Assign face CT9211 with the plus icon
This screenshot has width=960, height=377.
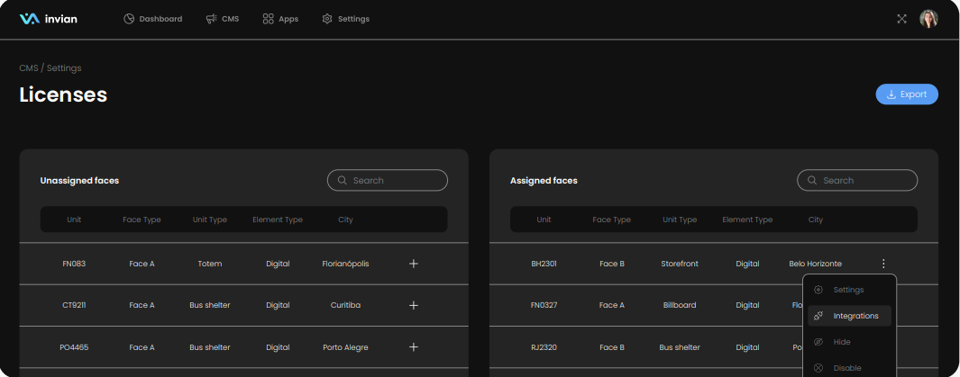click(413, 305)
